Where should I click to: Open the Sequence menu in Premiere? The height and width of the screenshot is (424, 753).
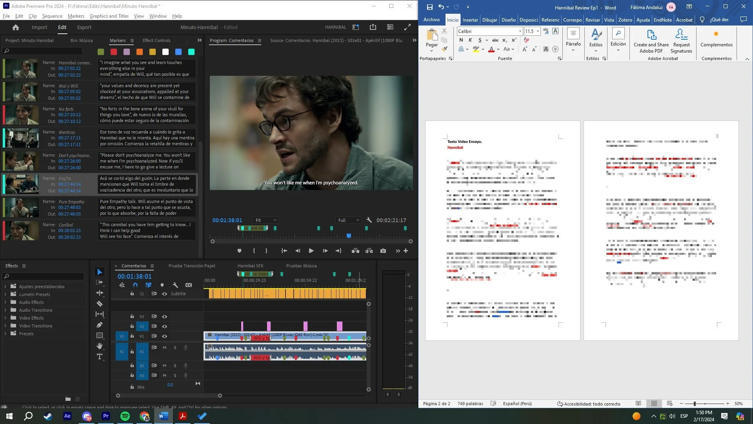pos(52,16)
